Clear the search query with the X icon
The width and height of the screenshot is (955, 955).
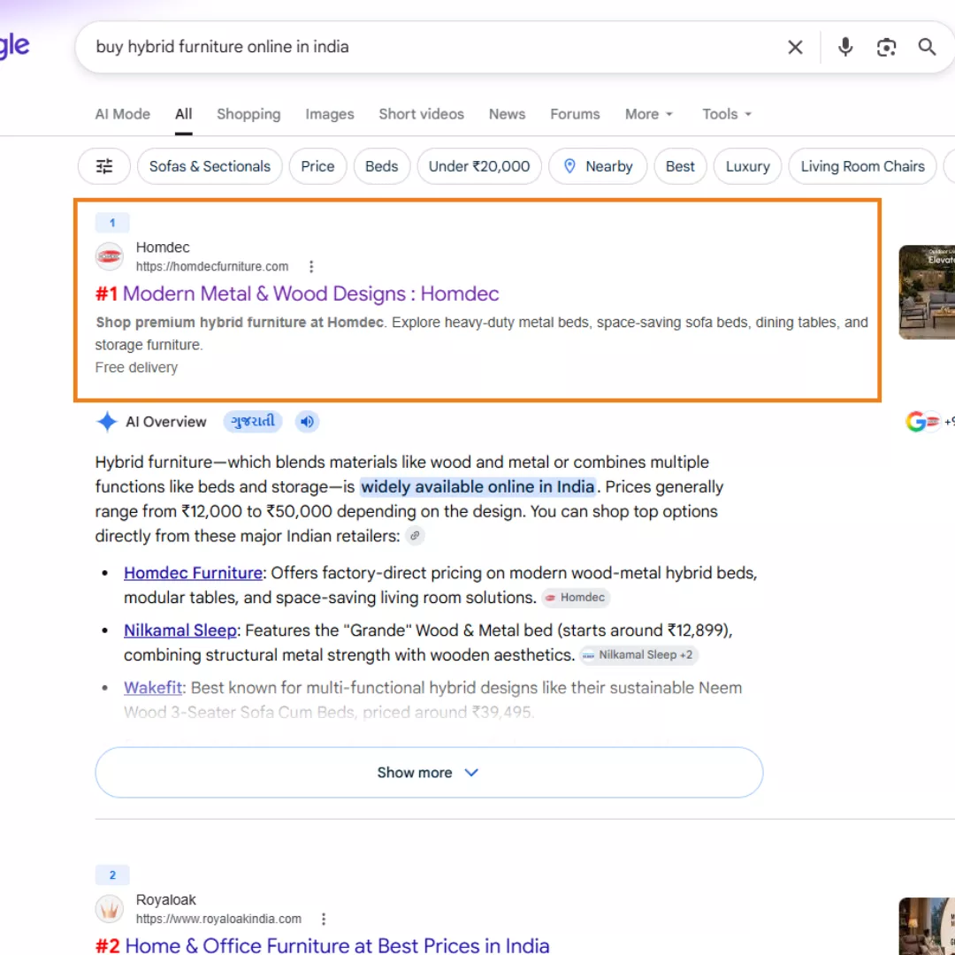[795, 47]
